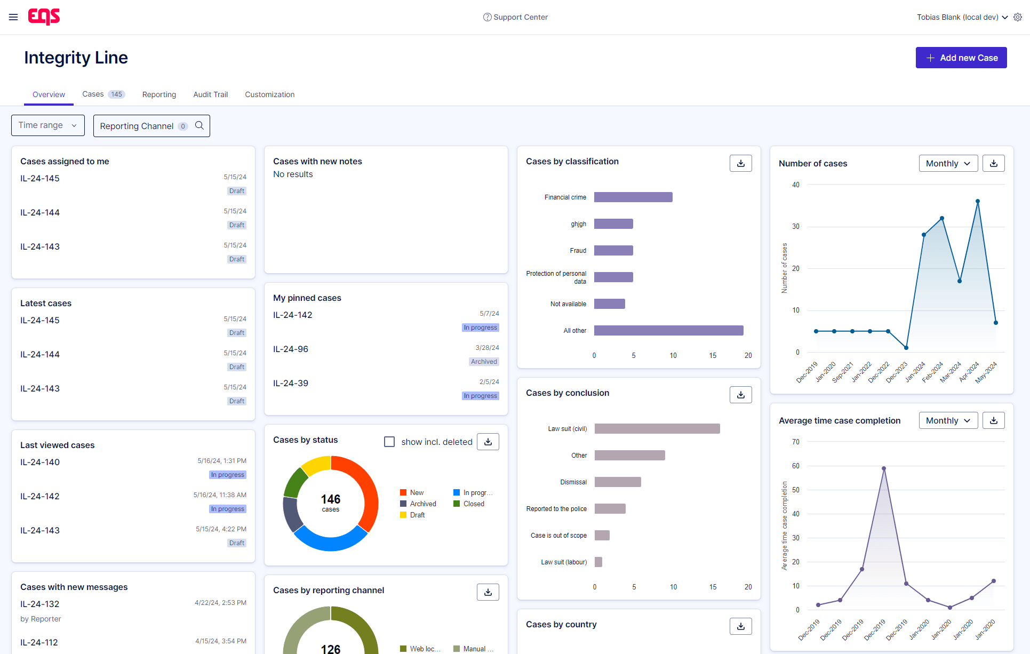Open the hamburger navigation menu

point(13,17)
